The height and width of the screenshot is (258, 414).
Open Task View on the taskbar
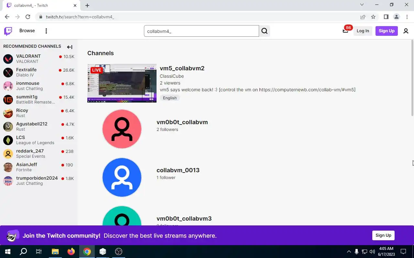click(x=39, y=252)
